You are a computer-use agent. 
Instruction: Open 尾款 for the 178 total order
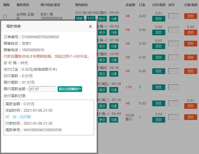click(158, 87)
